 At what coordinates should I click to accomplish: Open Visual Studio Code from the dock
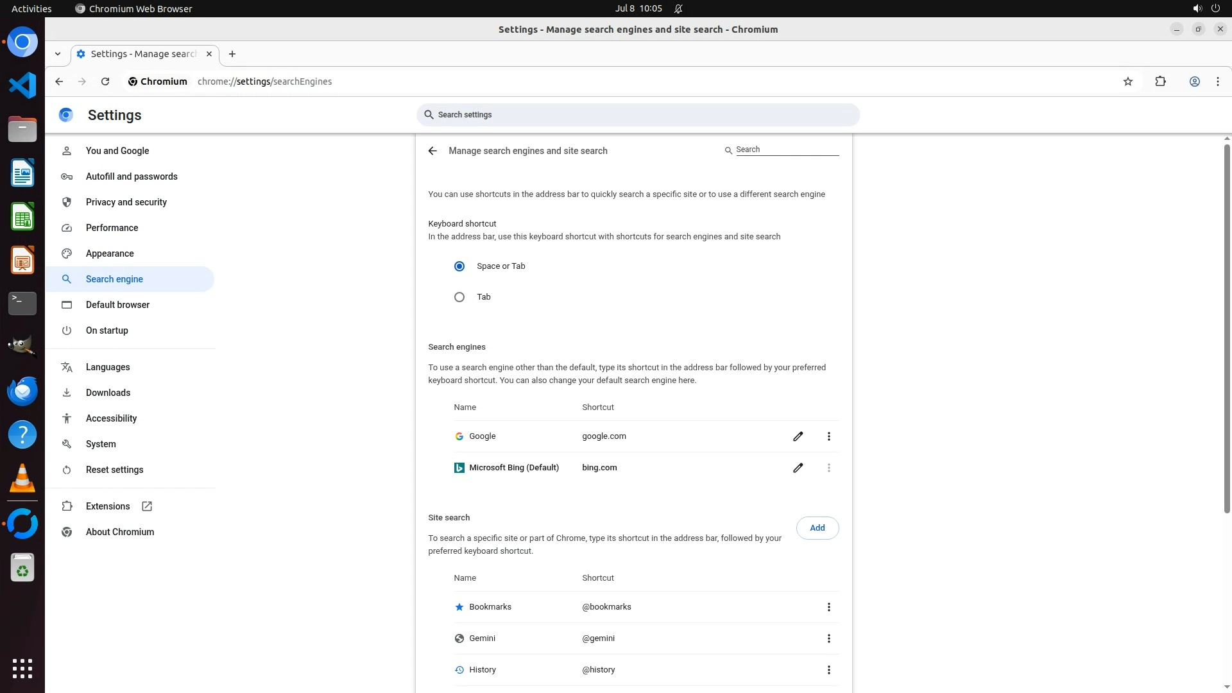[x=22, y=85]
